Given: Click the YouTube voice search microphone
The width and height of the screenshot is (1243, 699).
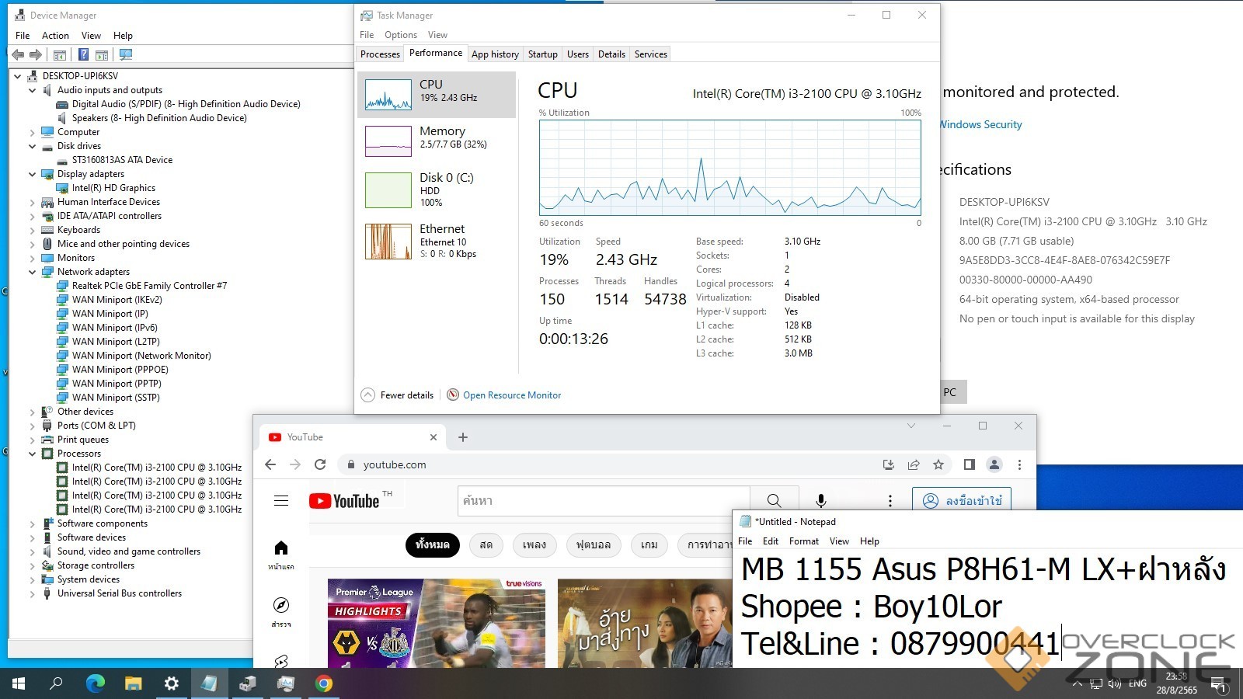Looking at the screenshot, I should (820, 501).
